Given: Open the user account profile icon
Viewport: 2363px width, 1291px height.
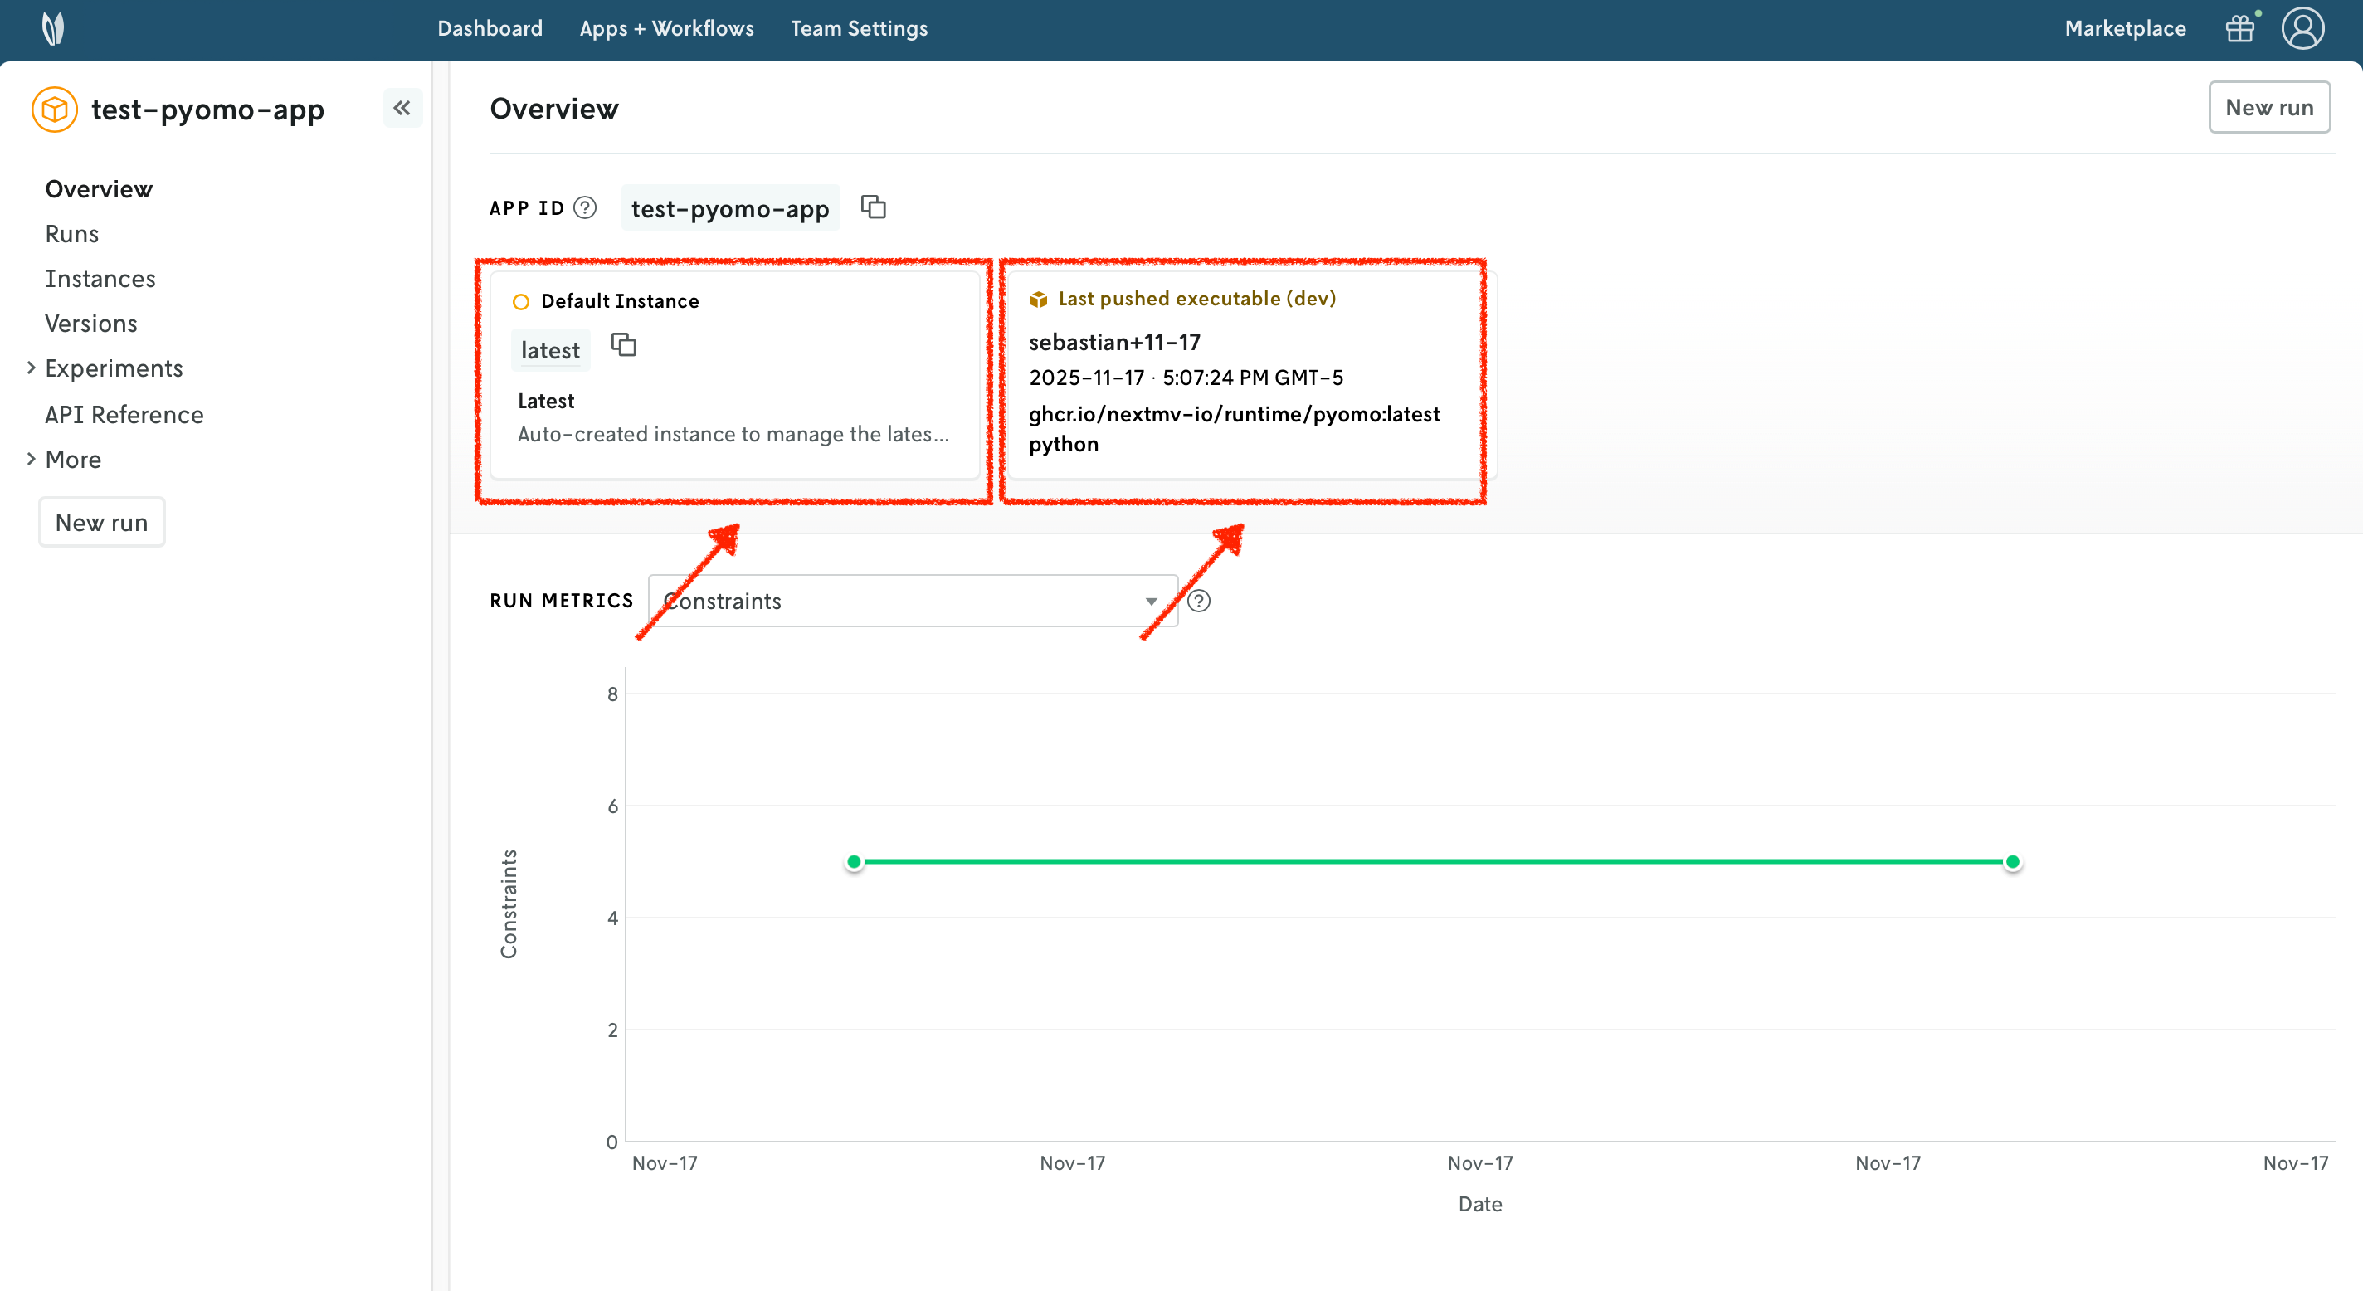Looking at the screenshot, I should click(x=2302, y=28).
